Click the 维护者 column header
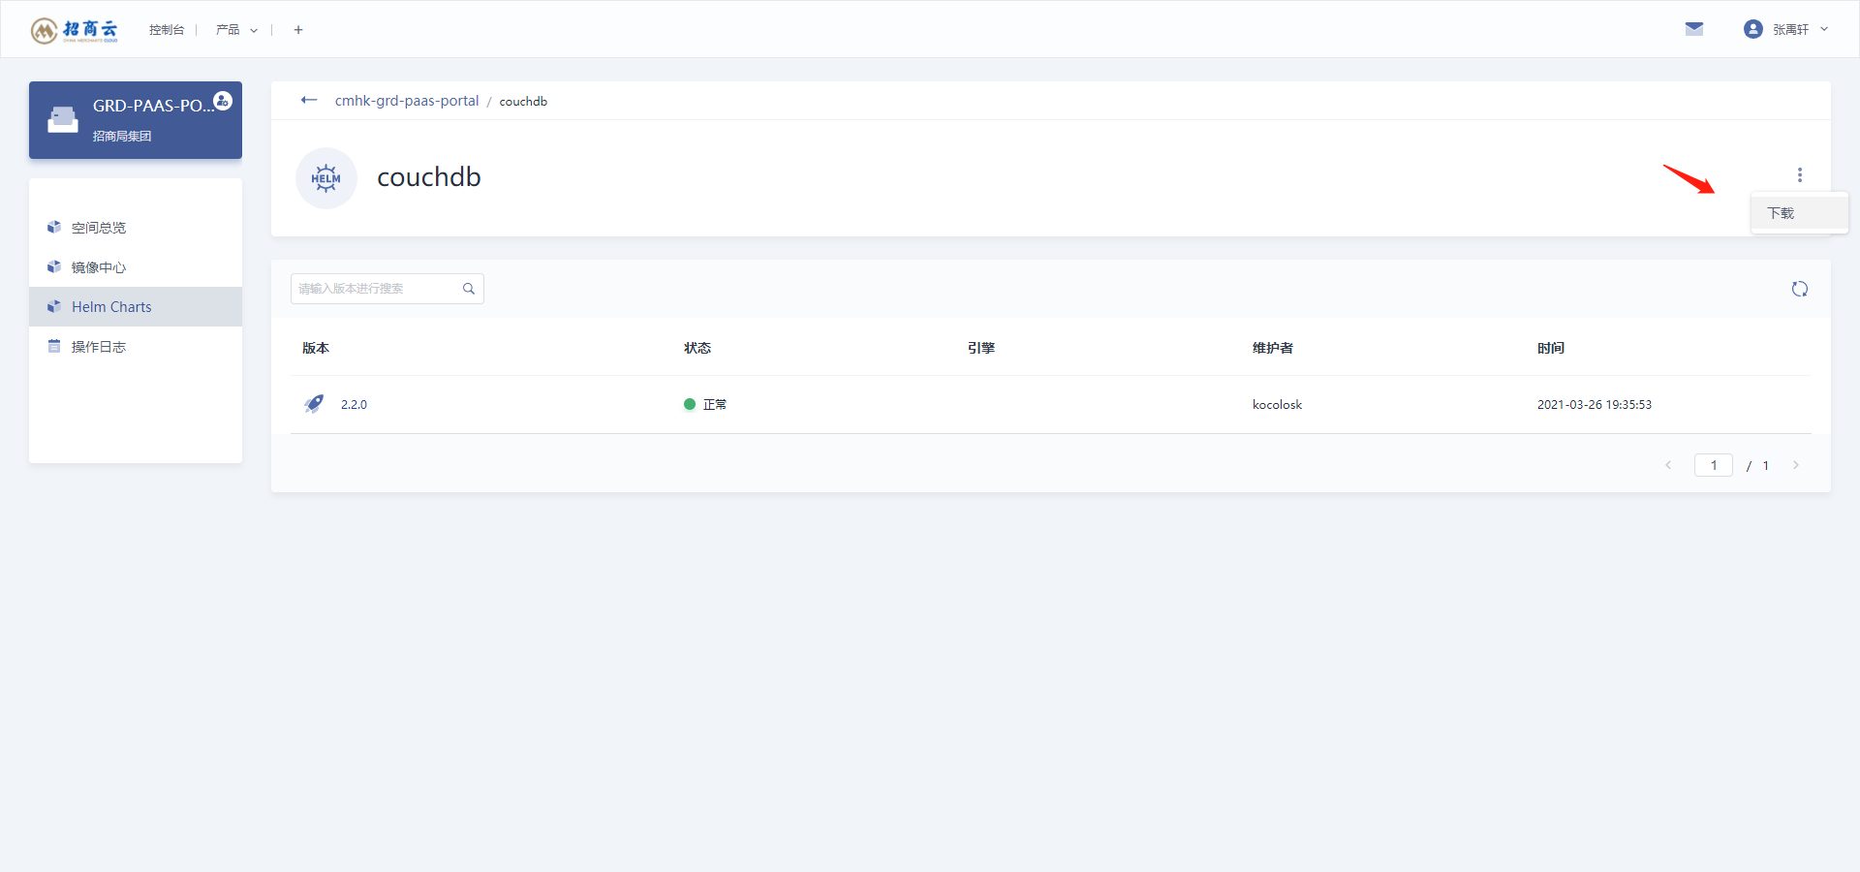 tap(1273, 348)
